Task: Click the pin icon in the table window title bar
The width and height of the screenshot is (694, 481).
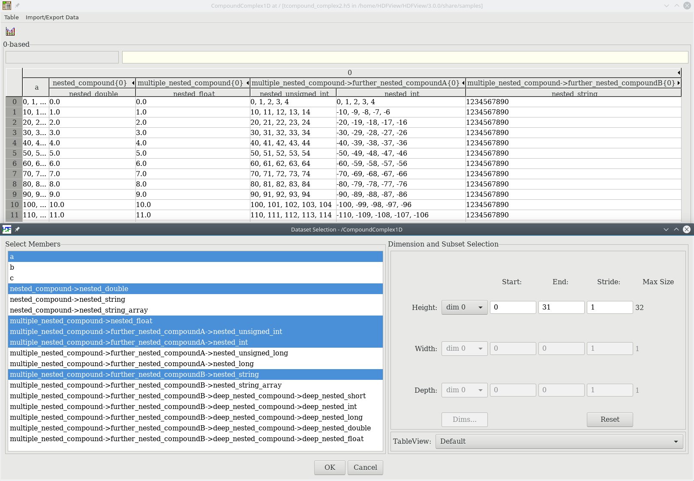Action: 17,6
